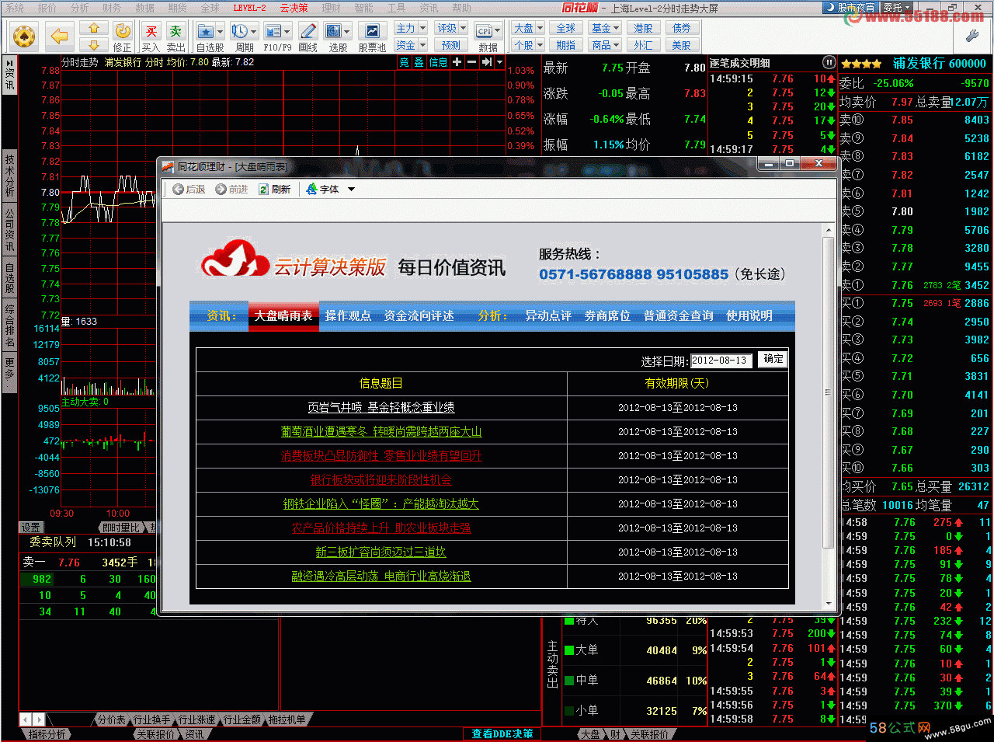Open the 股票池 chart icon
This screenshot has width=994, height=742.
click(x=372, y=31)
